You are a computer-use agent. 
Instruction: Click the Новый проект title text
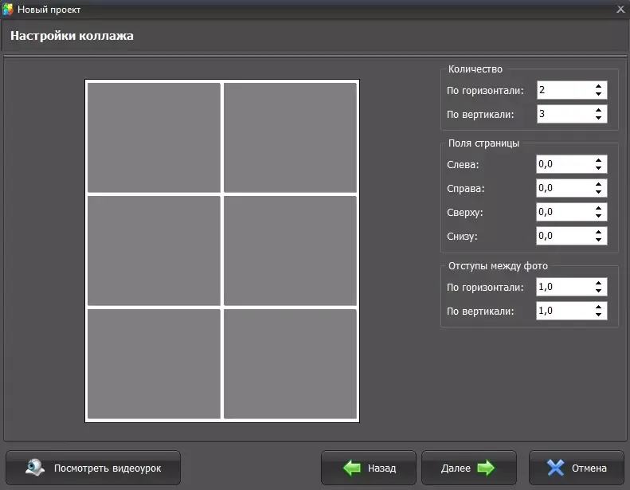coord(49,10)
